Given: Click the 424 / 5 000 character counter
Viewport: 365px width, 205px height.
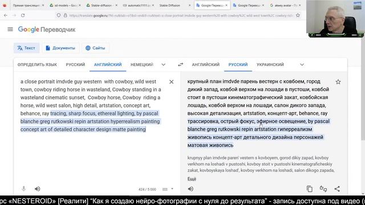Looking at the screenshot, I should [x=147, y=190].
